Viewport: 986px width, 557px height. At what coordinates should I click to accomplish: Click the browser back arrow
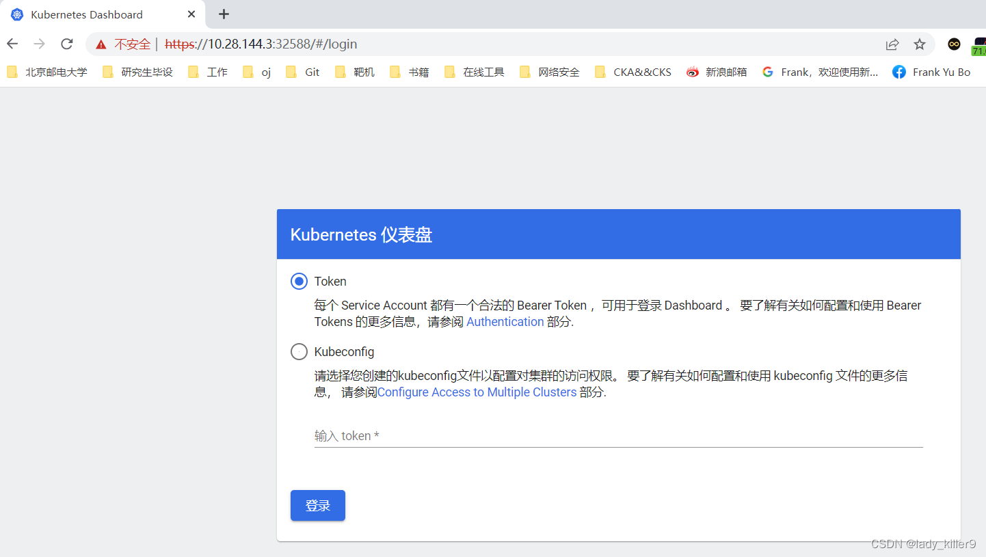pos(12,44)
